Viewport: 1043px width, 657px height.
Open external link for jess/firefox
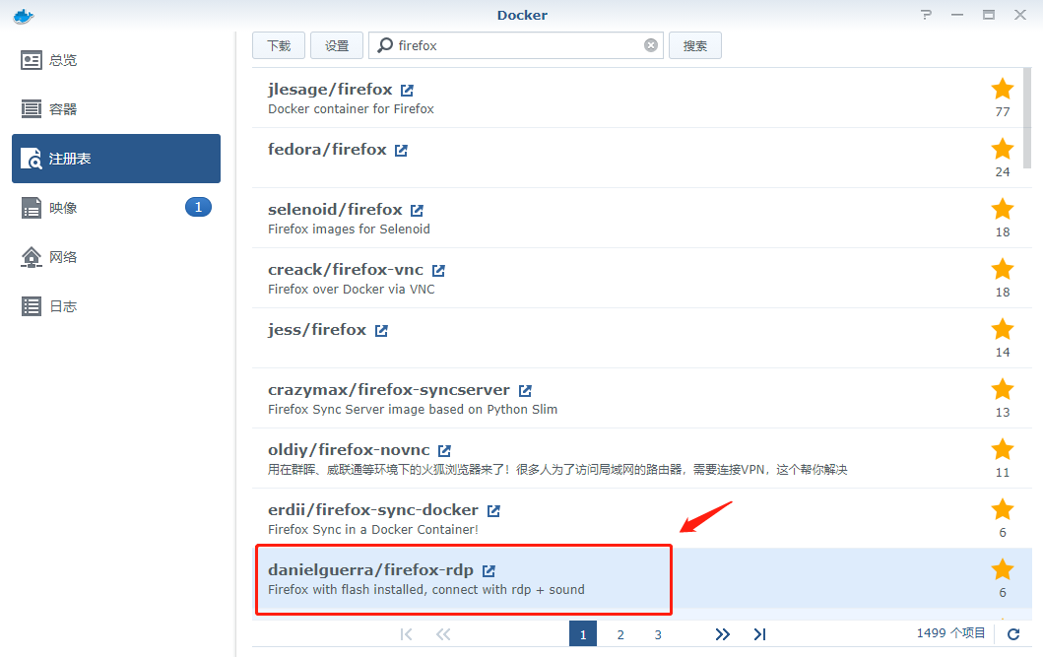pos(381,331)
